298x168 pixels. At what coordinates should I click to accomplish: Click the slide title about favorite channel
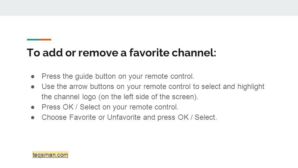tap(122, 53)
